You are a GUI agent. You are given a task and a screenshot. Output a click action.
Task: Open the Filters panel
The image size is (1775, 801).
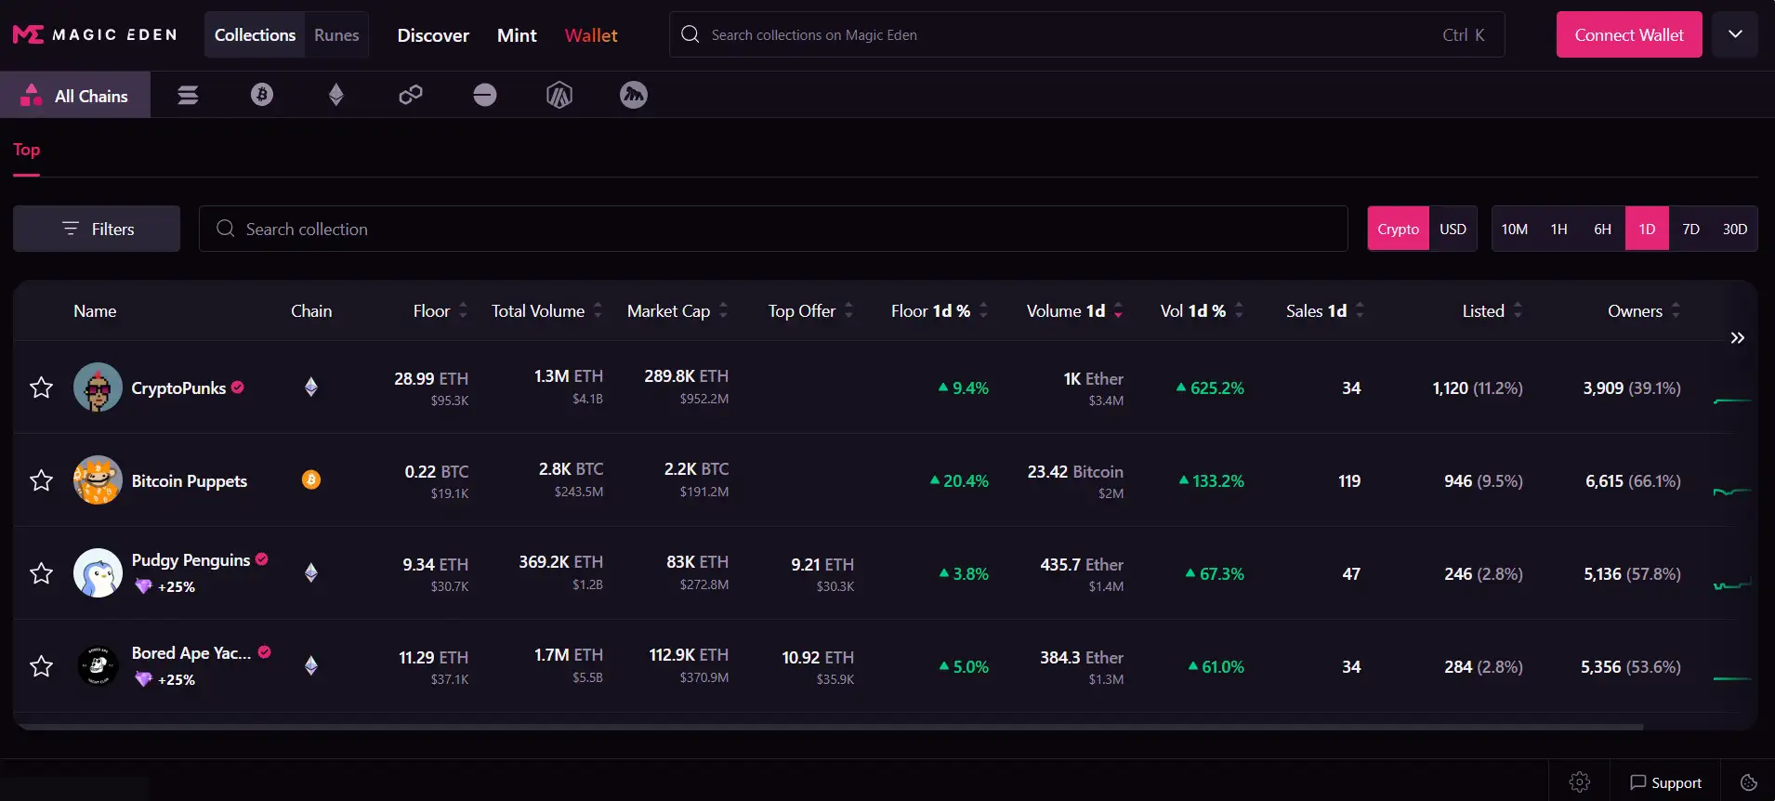[97, 229]
